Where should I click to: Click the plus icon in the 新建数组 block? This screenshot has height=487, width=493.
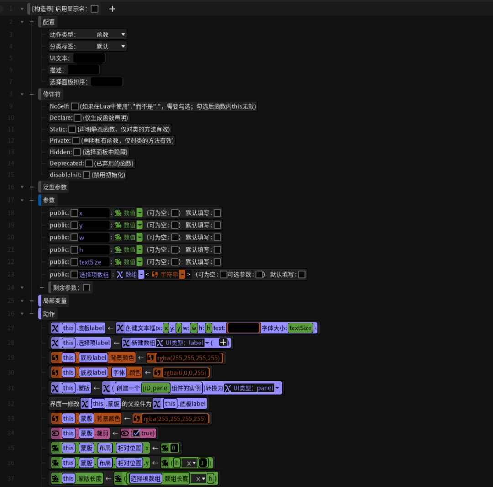tap(223, 343)
